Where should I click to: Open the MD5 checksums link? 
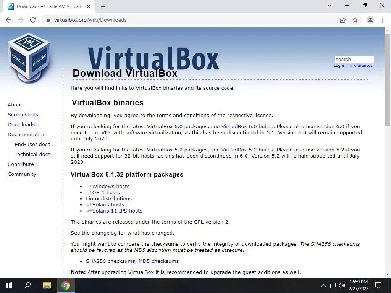158,261
